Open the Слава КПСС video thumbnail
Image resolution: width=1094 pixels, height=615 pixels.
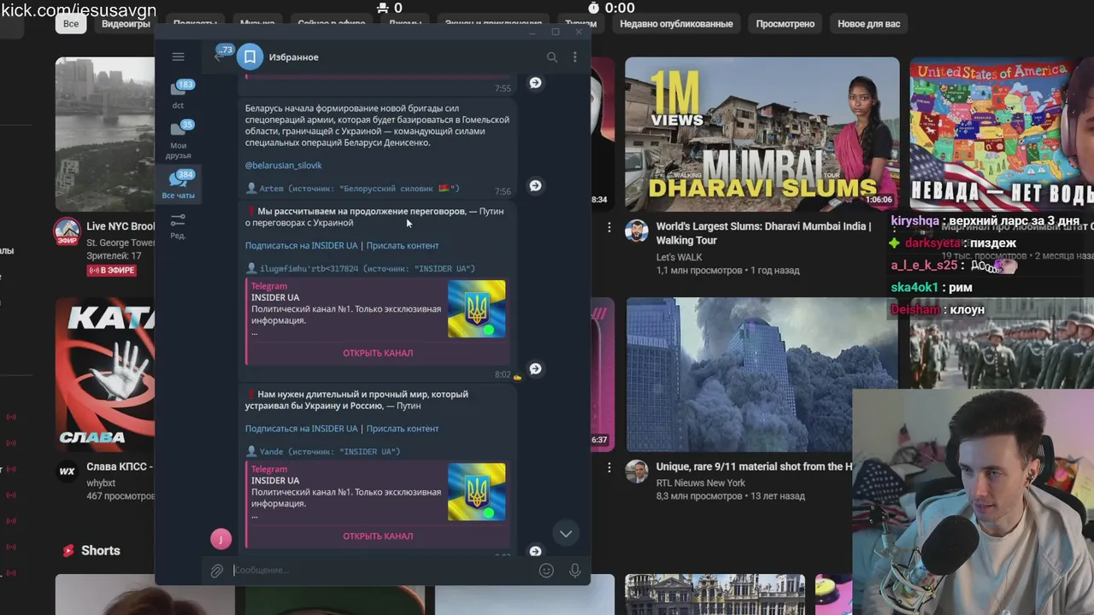pyautogui.click(x=105, y=374)
